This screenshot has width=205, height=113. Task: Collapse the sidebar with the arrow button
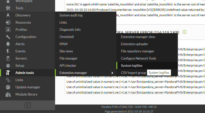click(28, 105)
